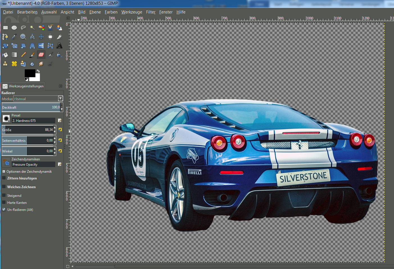Open the Modus dropdown

[x=60, y=99]
